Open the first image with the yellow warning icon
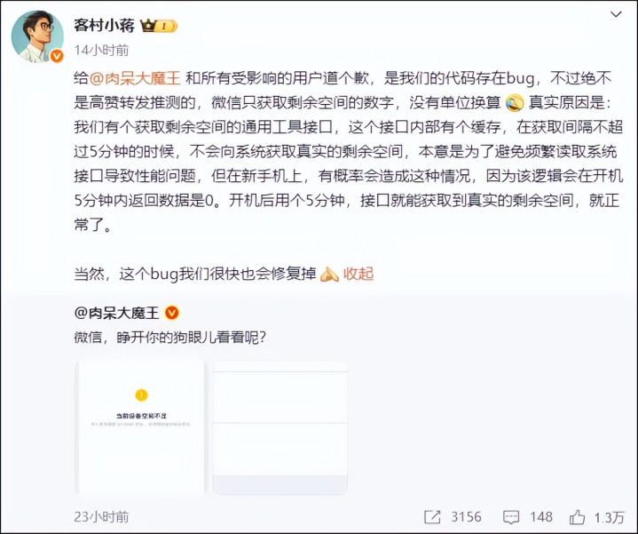 pos(141,427)
